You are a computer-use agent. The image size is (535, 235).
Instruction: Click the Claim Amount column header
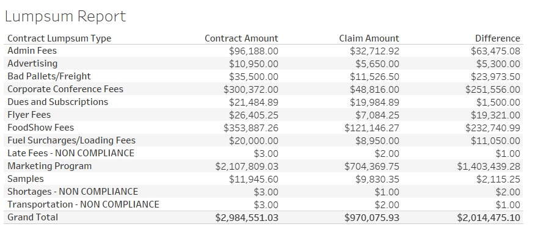click(369, 38)
